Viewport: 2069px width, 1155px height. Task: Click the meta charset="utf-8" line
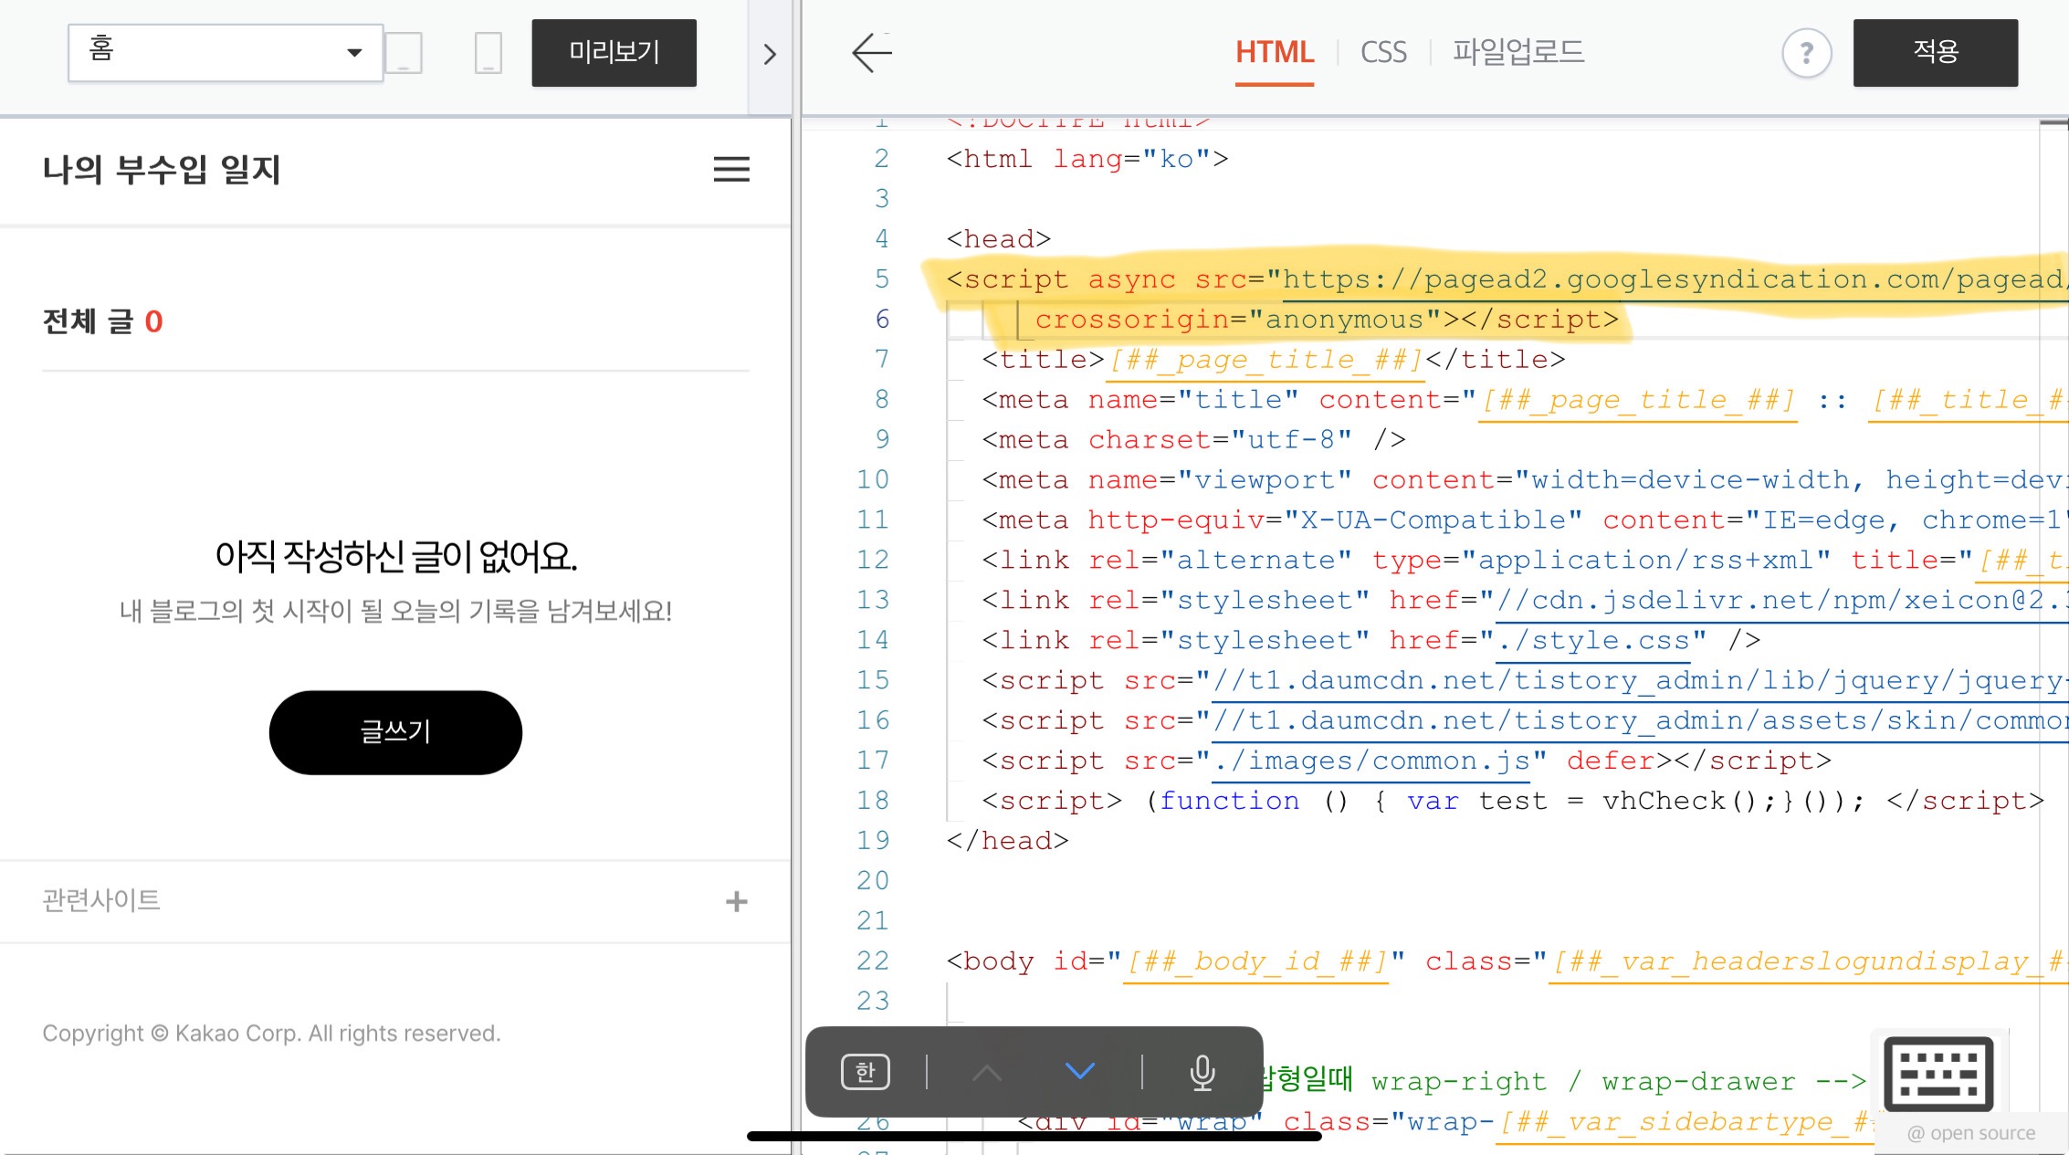pos(1193,440)
